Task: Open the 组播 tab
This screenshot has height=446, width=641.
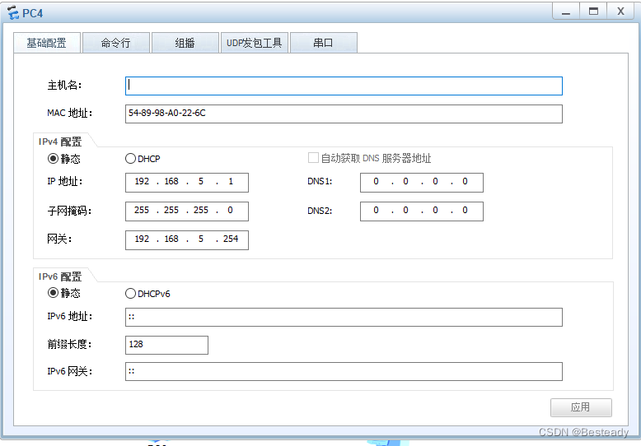Action: coord(185,43)
